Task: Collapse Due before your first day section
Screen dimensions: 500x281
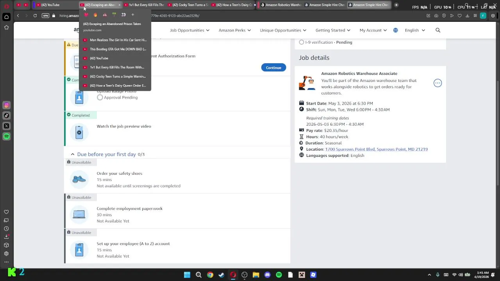Action: 73,154
